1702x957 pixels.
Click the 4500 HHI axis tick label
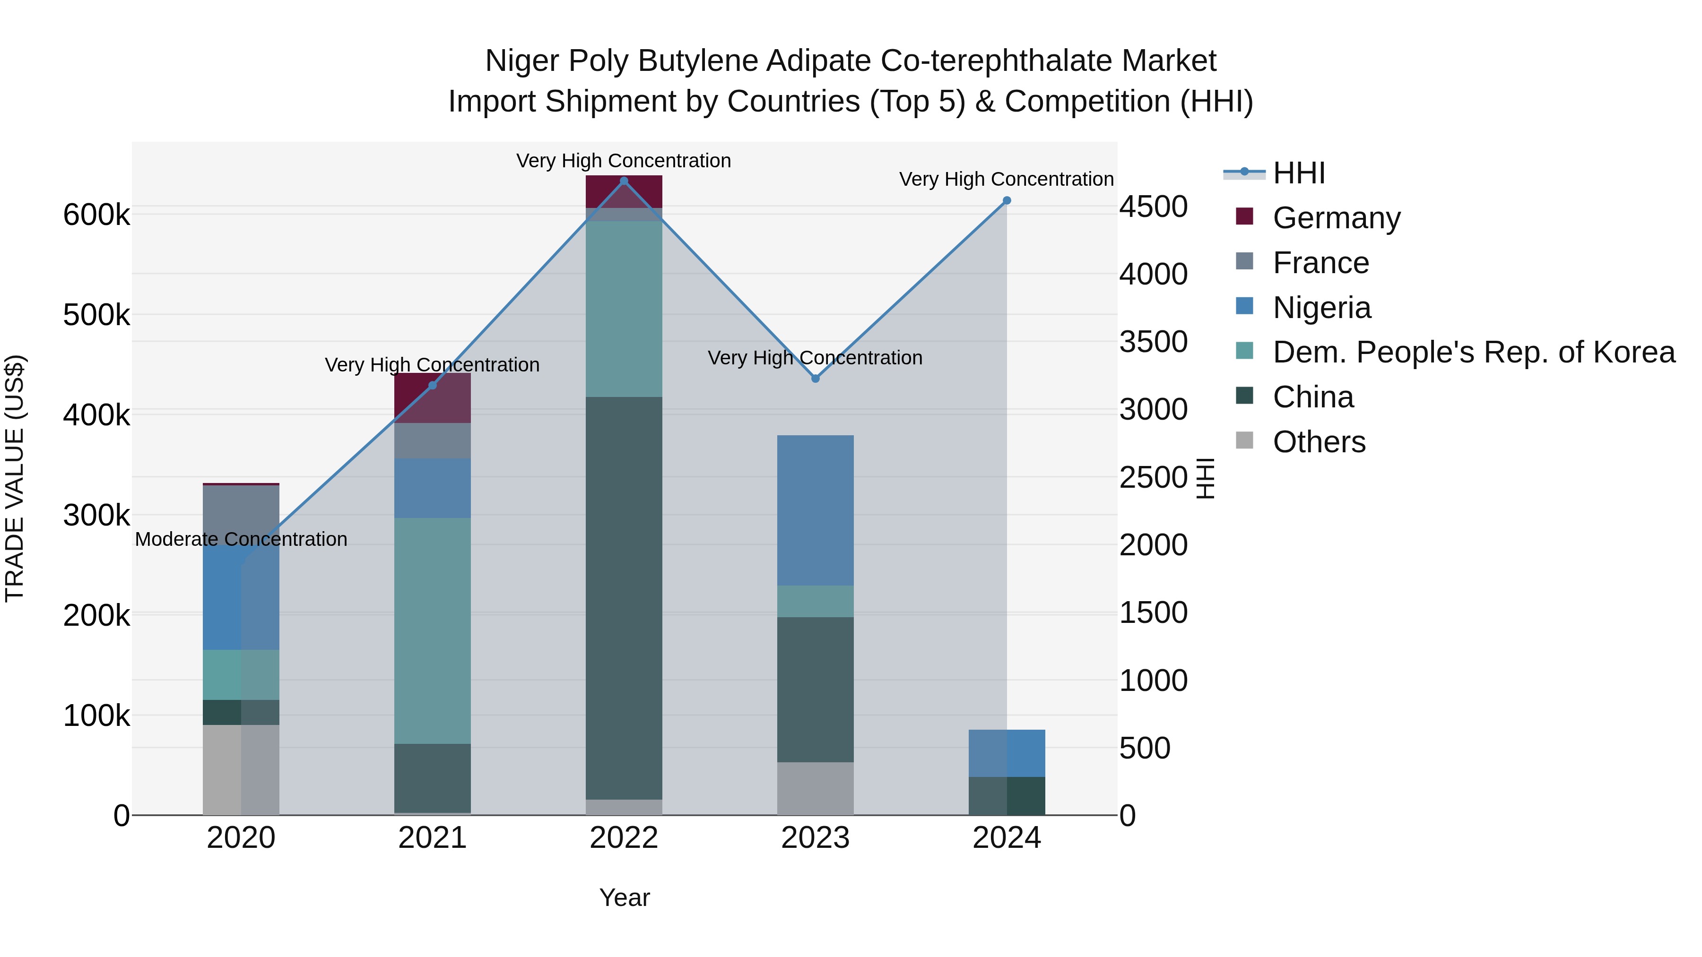(x=1154, y=207)
